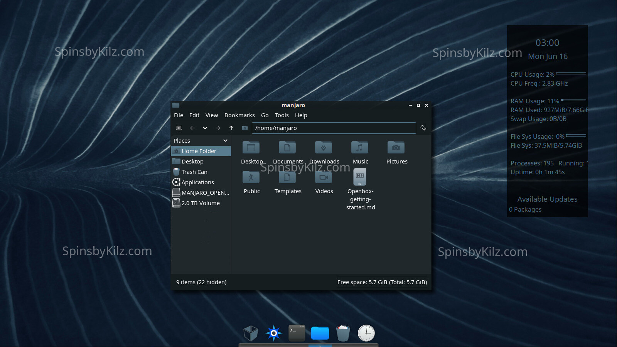Close the manjaro file manager window
Screen dimensions: 617x347
(427, 105)
